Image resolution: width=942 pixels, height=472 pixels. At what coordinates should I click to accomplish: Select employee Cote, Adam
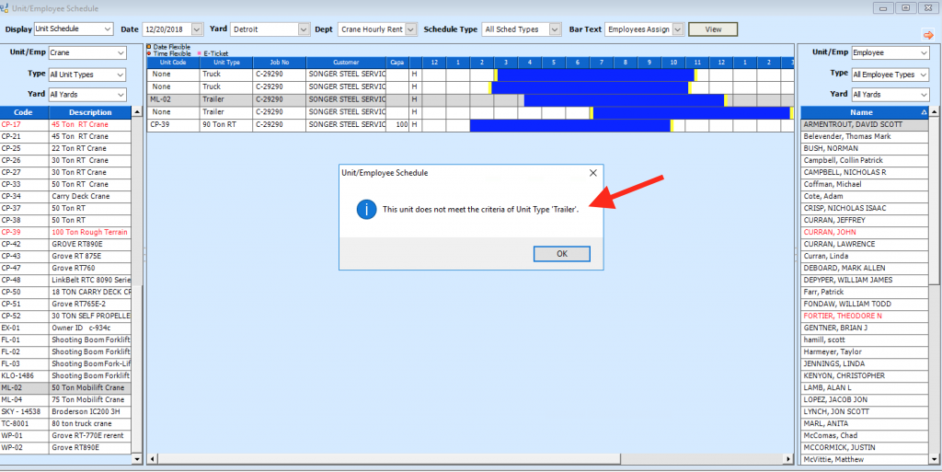tap(865, 196)
